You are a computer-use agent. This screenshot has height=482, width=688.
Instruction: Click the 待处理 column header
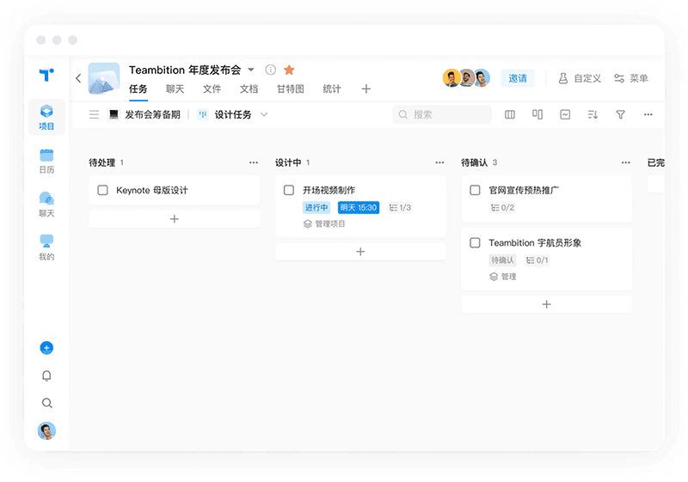tap(102, 162)
